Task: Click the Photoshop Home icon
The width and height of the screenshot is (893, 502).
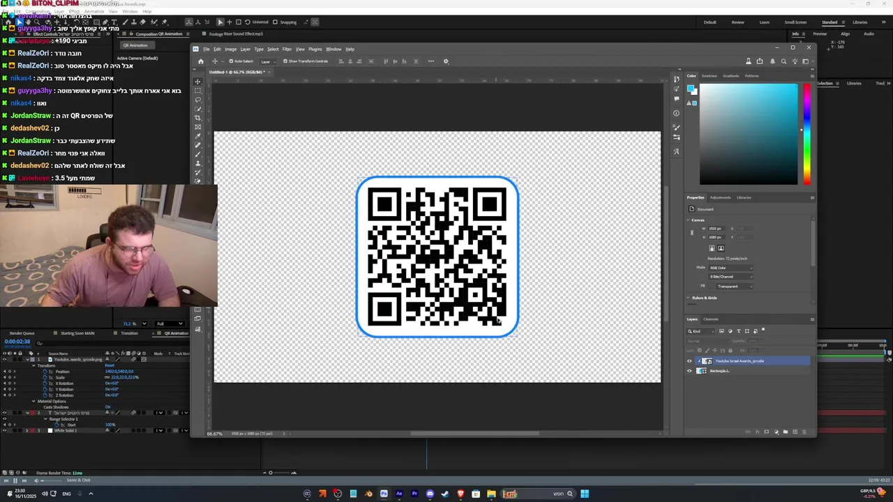Action: (201, 61)
